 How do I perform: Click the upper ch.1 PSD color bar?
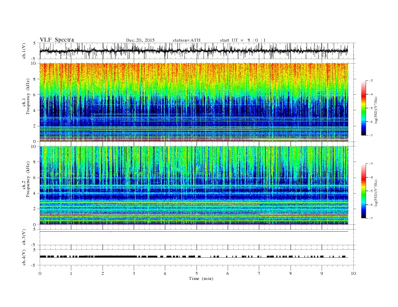363,108
